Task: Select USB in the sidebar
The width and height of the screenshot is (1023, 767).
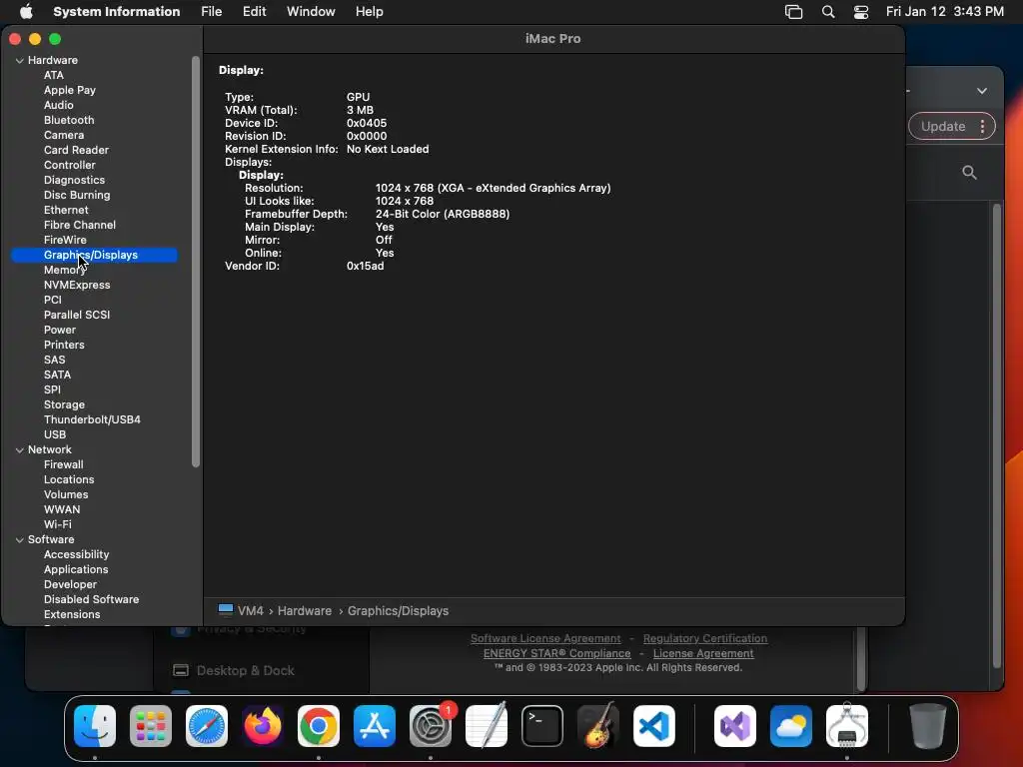Action: 55,434
